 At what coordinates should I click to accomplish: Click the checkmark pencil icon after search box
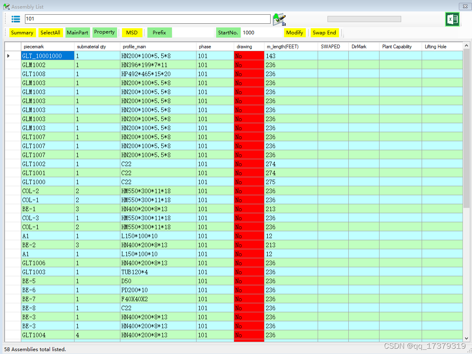tap(279, 19)
